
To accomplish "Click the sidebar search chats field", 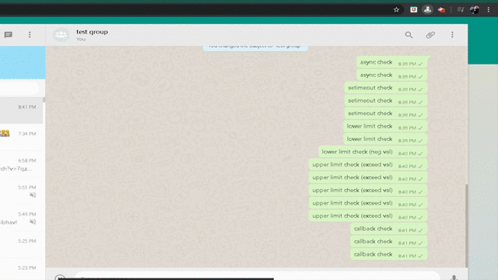I will tap(19, 88).
